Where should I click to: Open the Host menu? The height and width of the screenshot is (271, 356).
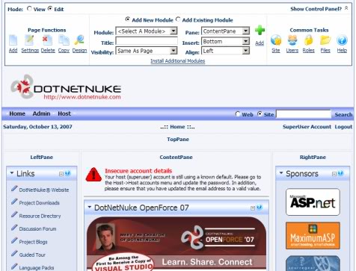(64, 113)
